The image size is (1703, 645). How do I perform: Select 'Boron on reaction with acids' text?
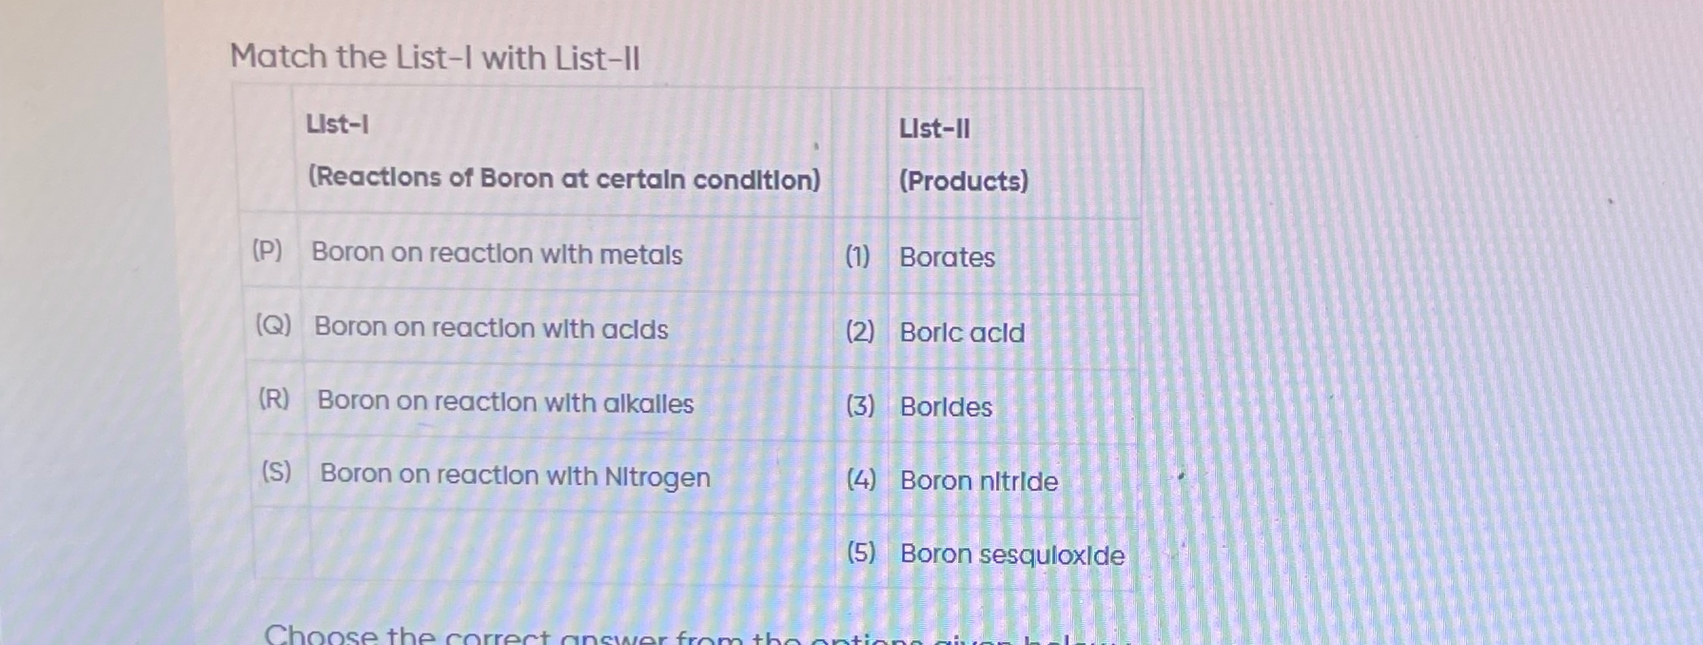click(x=491, y=328)
